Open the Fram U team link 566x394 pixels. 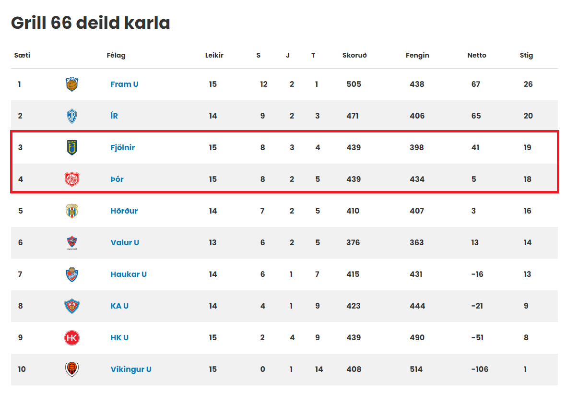(124, 84)
